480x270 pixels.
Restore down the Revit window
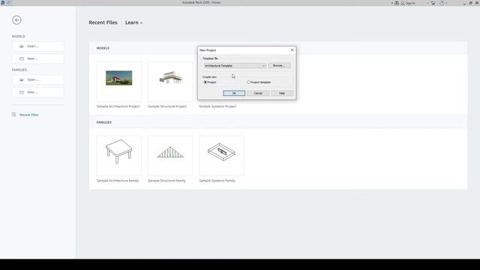click(471, 3)
